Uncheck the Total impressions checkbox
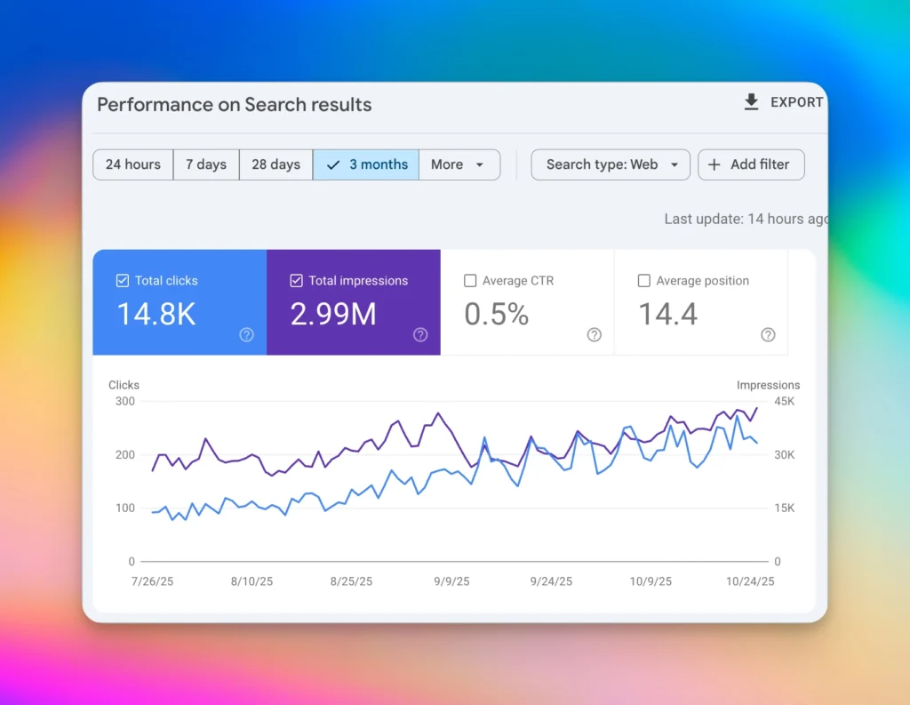The width and height of the screenshot is (910, 705). click(297, 281)
